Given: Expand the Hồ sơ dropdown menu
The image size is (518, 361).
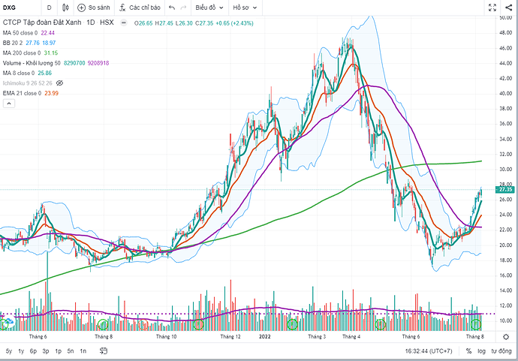Looking at the screenshot, I should (x=245, y=8).
